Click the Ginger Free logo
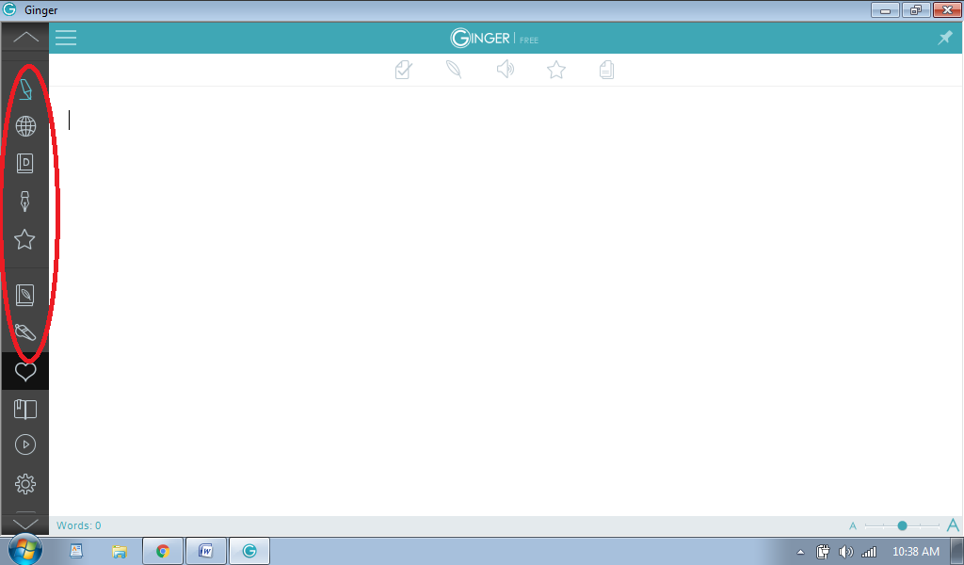Image resolution: width=964 pixels, height=565 pixels. (492, 39)
